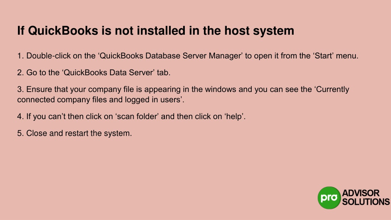Click the green Pro logo circle
Image resolution: width=391 pixels, height=220 pixels.
[x=329, y=197]
